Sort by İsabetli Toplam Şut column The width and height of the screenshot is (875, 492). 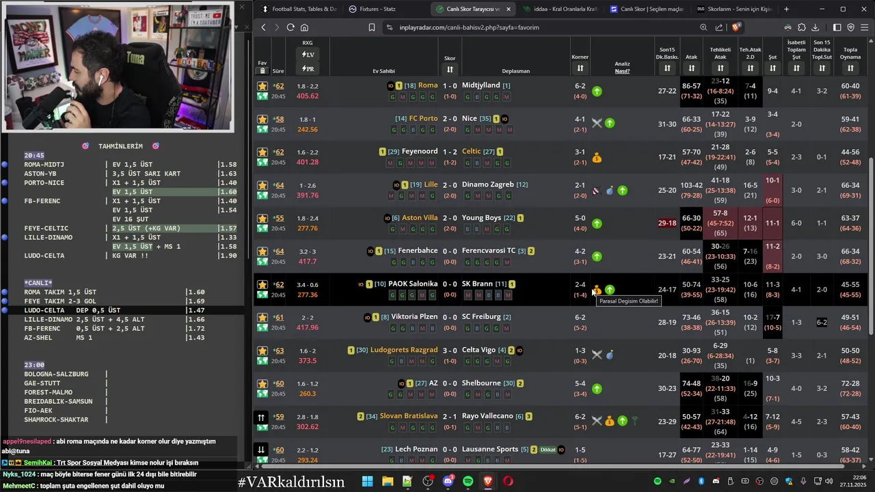point(796,68)
